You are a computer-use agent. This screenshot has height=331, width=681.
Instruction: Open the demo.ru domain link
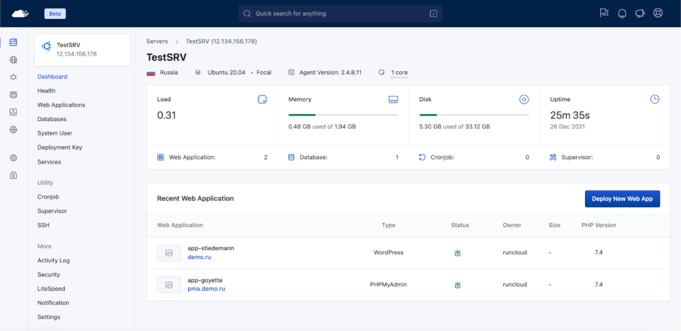pyautogui.click(x=200, y=258)
